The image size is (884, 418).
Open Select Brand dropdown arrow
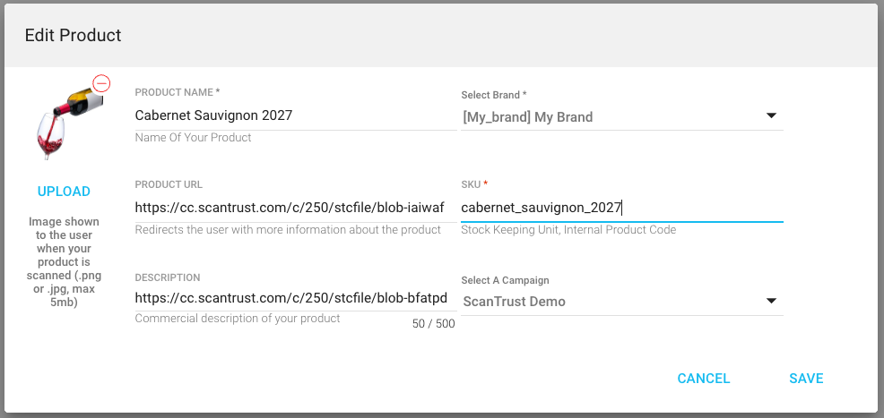(771, 115)
